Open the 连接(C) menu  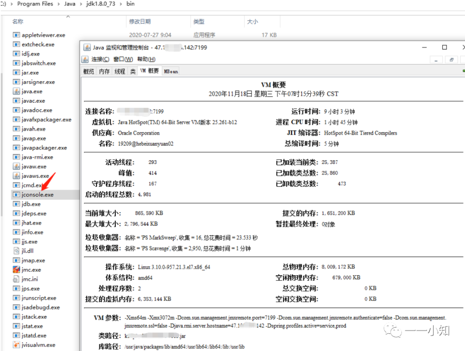[100, 59]
